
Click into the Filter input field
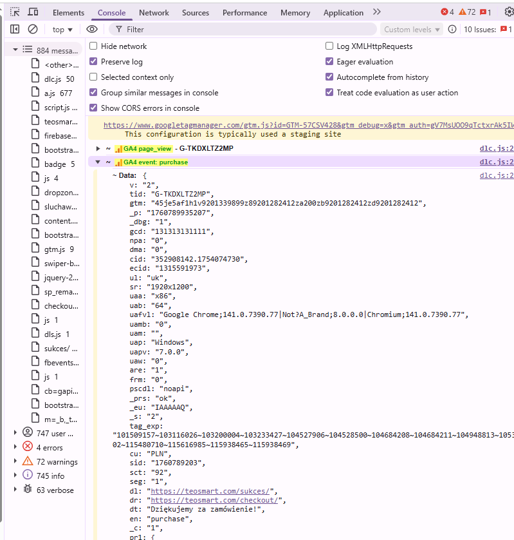point(243,30)
